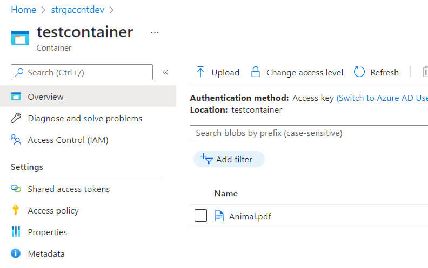428x268 pixels.
Task: Click the Search blobs by prefix field
Action: 308,133
